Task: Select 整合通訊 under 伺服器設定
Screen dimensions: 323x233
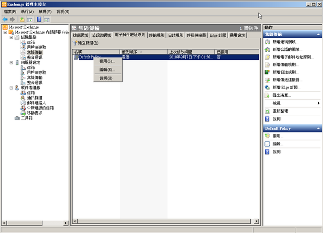Action: [x=35, y=83]
